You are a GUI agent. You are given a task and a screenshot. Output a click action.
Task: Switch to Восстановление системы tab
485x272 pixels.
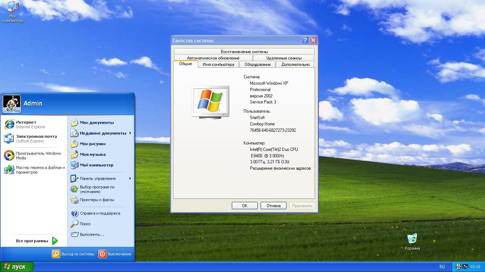point(244,52)
